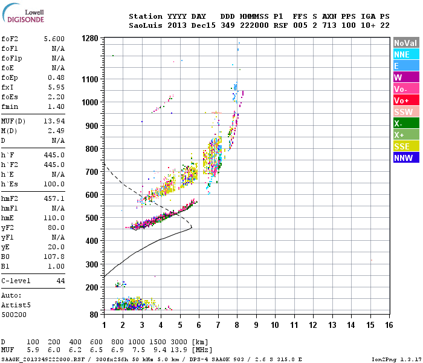Click the h`Es value 100.0
The width and height of the screenshot is (423, 363).
point(54,184)
